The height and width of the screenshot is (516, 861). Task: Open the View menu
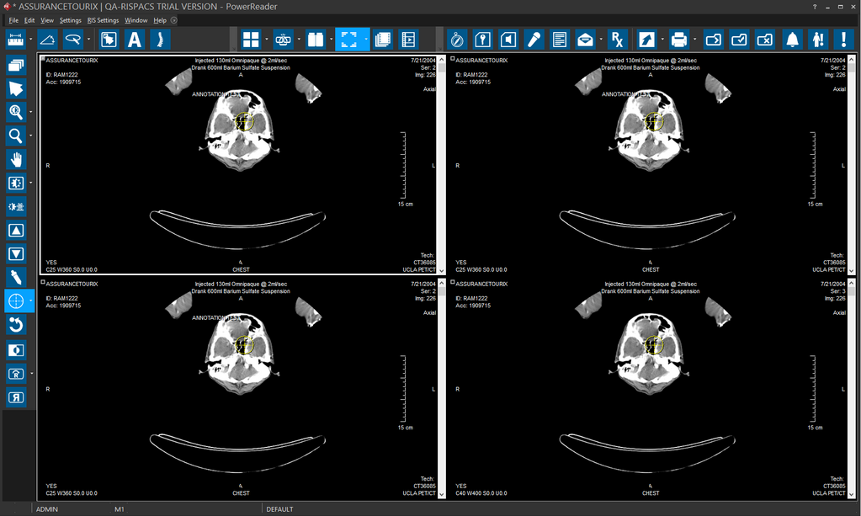point(47,20)
